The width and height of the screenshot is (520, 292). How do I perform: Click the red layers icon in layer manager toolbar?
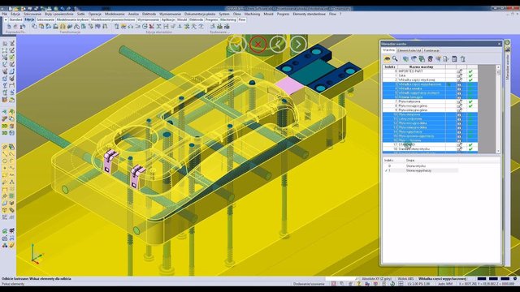430,59
